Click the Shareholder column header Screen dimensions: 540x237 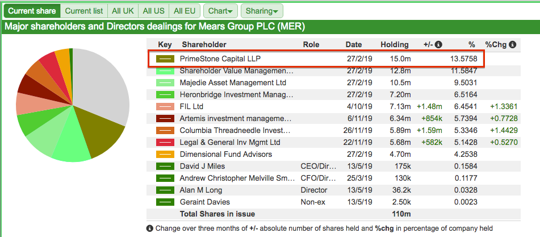click(204, 44)
